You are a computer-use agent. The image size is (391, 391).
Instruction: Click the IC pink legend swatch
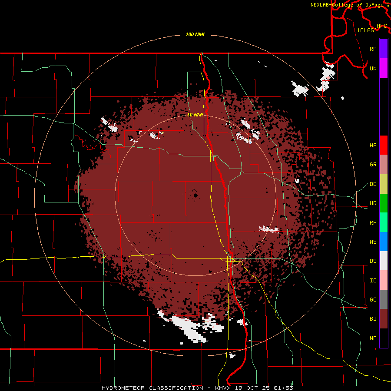tap(384, 280)
